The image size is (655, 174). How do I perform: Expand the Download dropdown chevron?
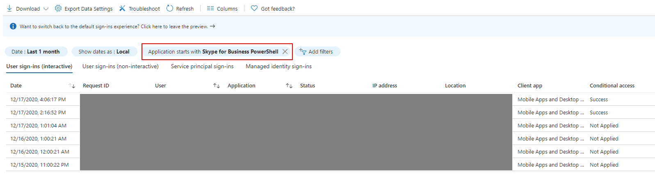(x=46, y=9)
